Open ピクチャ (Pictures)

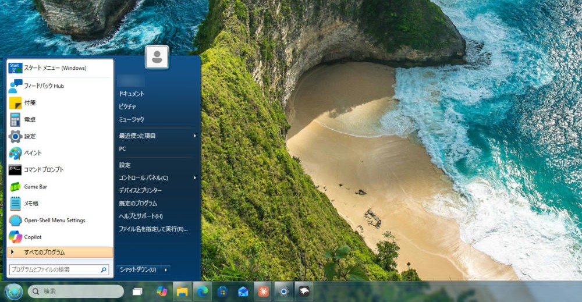click(127, 106)
